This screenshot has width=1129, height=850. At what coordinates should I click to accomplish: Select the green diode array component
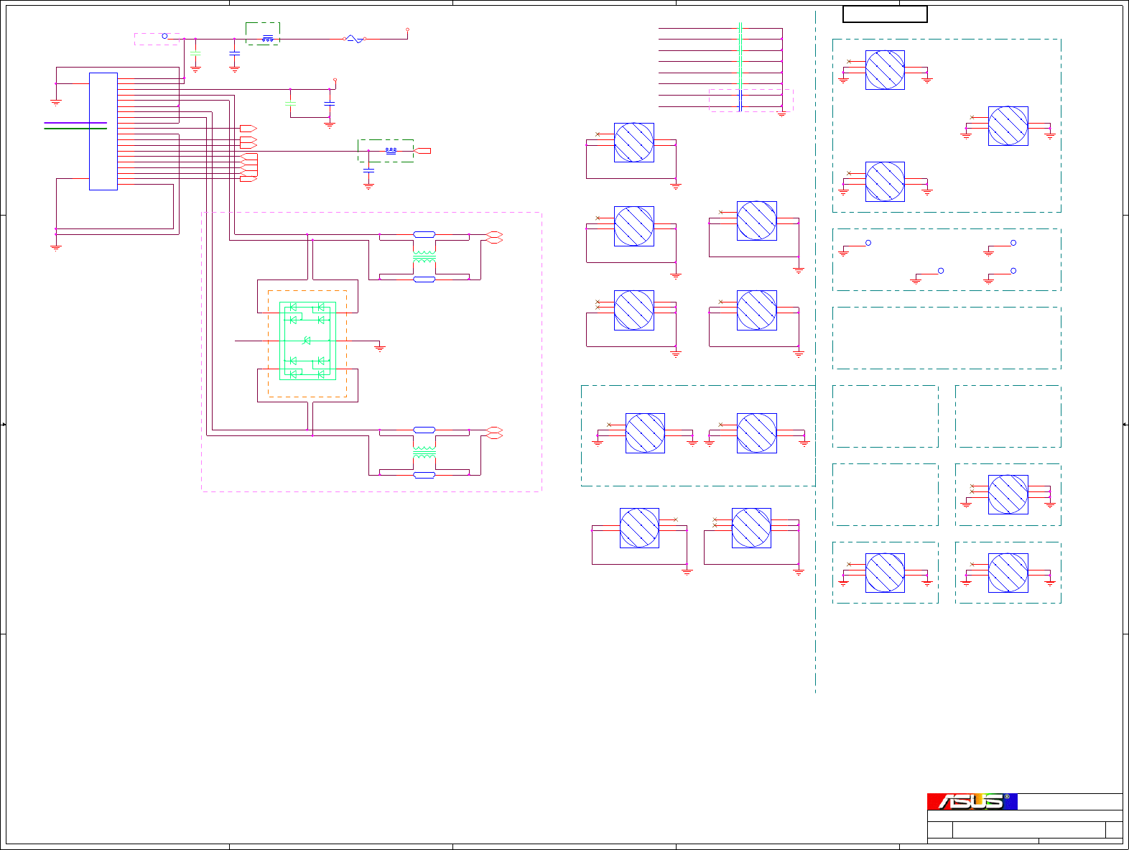tap(307, 341)
